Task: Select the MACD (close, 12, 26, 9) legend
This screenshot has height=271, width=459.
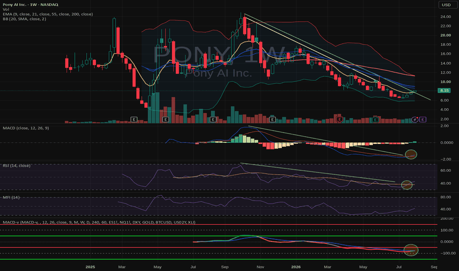Action: point(26,128)
